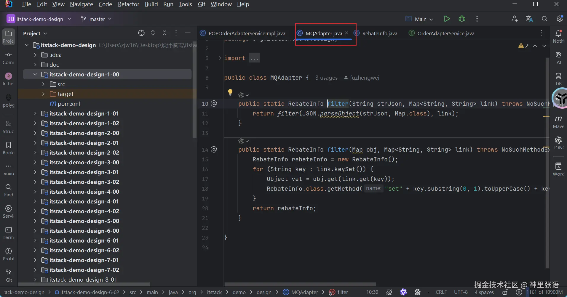Switch to the RebateInfo.java tab
Image resolution: width=567 pixels, height=297 pixels.
pos(379,33)
